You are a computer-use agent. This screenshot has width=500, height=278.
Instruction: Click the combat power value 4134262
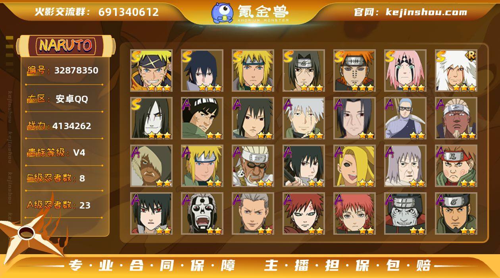tap(72, 126)
